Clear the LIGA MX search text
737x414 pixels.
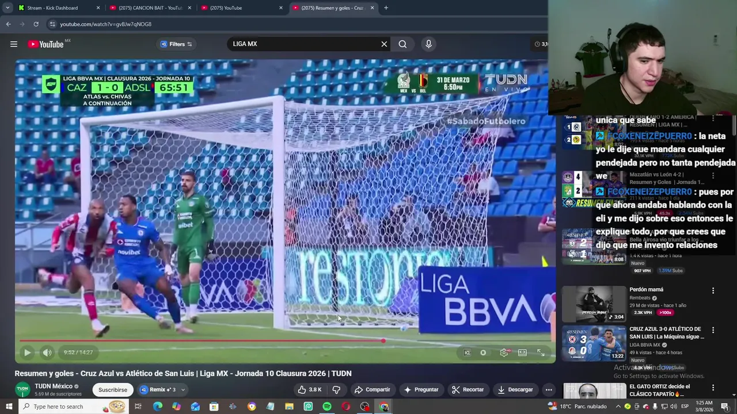(384, 44)
